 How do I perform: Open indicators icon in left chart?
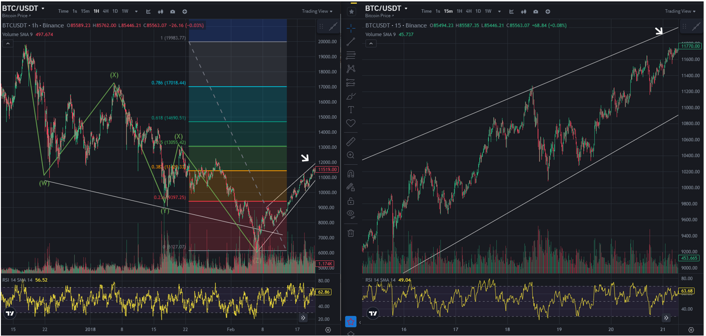click(149, 11)
